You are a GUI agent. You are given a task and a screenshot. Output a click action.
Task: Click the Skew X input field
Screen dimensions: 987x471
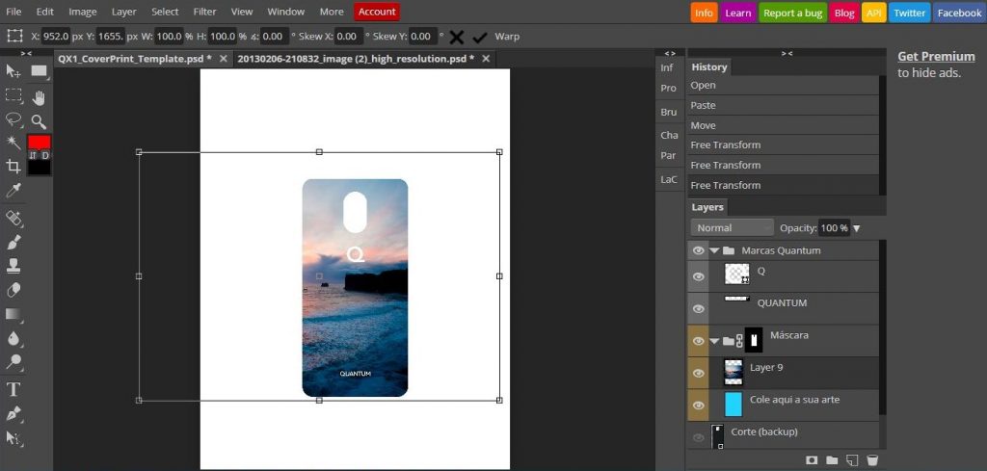[348, 37]
